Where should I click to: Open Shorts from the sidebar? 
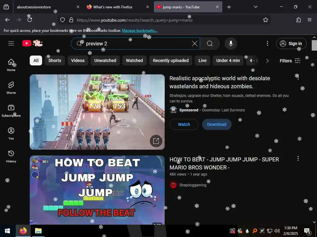pos(11,88)
